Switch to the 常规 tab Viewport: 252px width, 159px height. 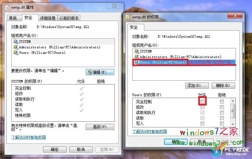[13, 18]
